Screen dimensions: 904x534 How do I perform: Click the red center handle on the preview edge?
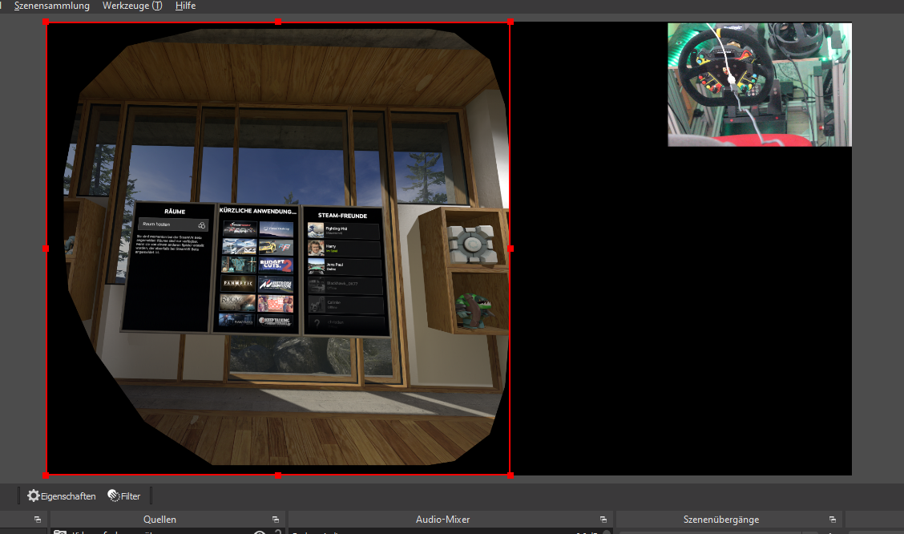coord(278,473)
